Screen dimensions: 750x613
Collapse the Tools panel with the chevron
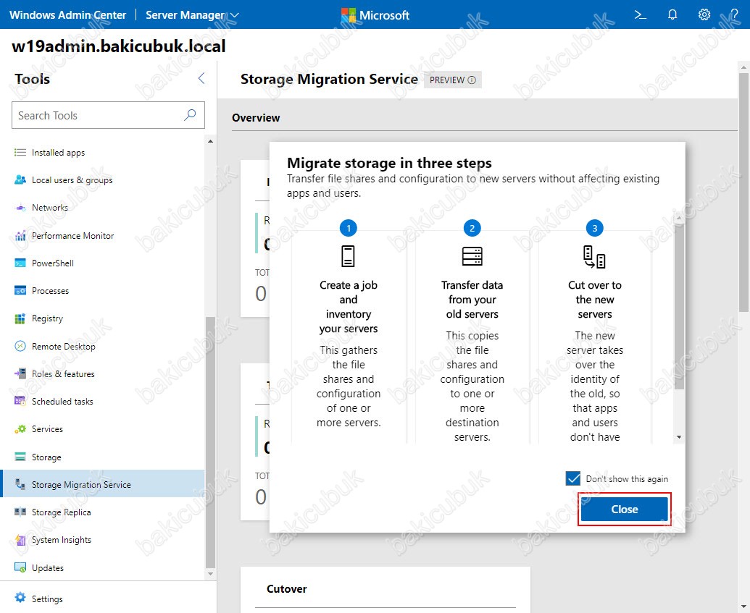point(201,78)
